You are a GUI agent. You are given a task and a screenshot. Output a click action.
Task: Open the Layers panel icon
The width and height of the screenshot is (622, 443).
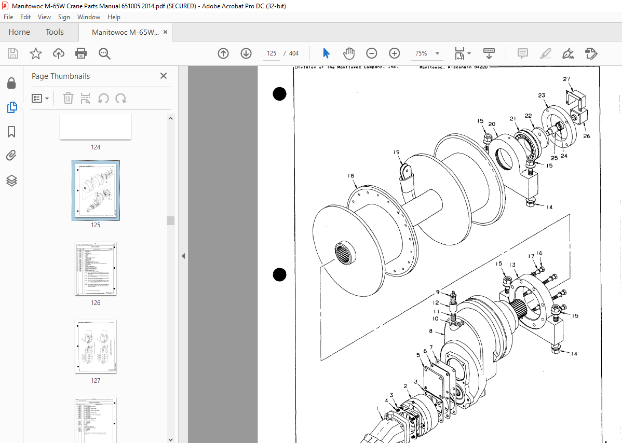coord(11,181)
